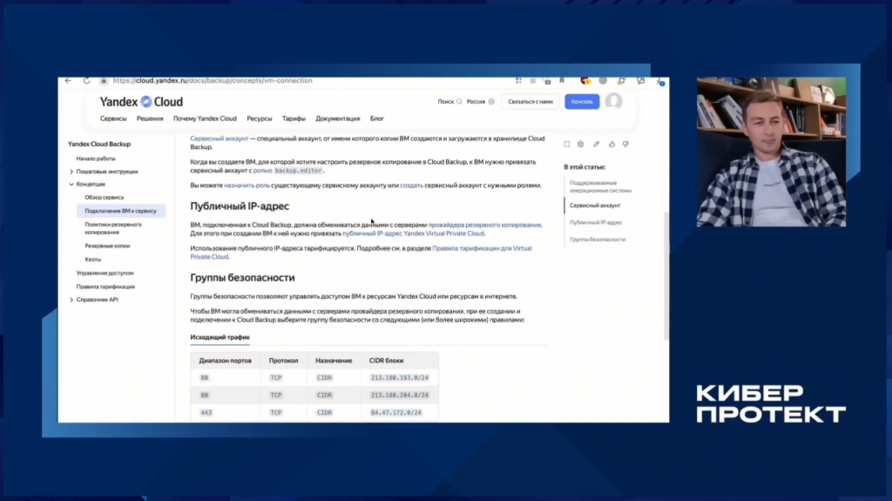Jump to Поддерживаемые операционные системы section
The height and width of the screenshot is (501, 892).
click(x=600, y=186)
